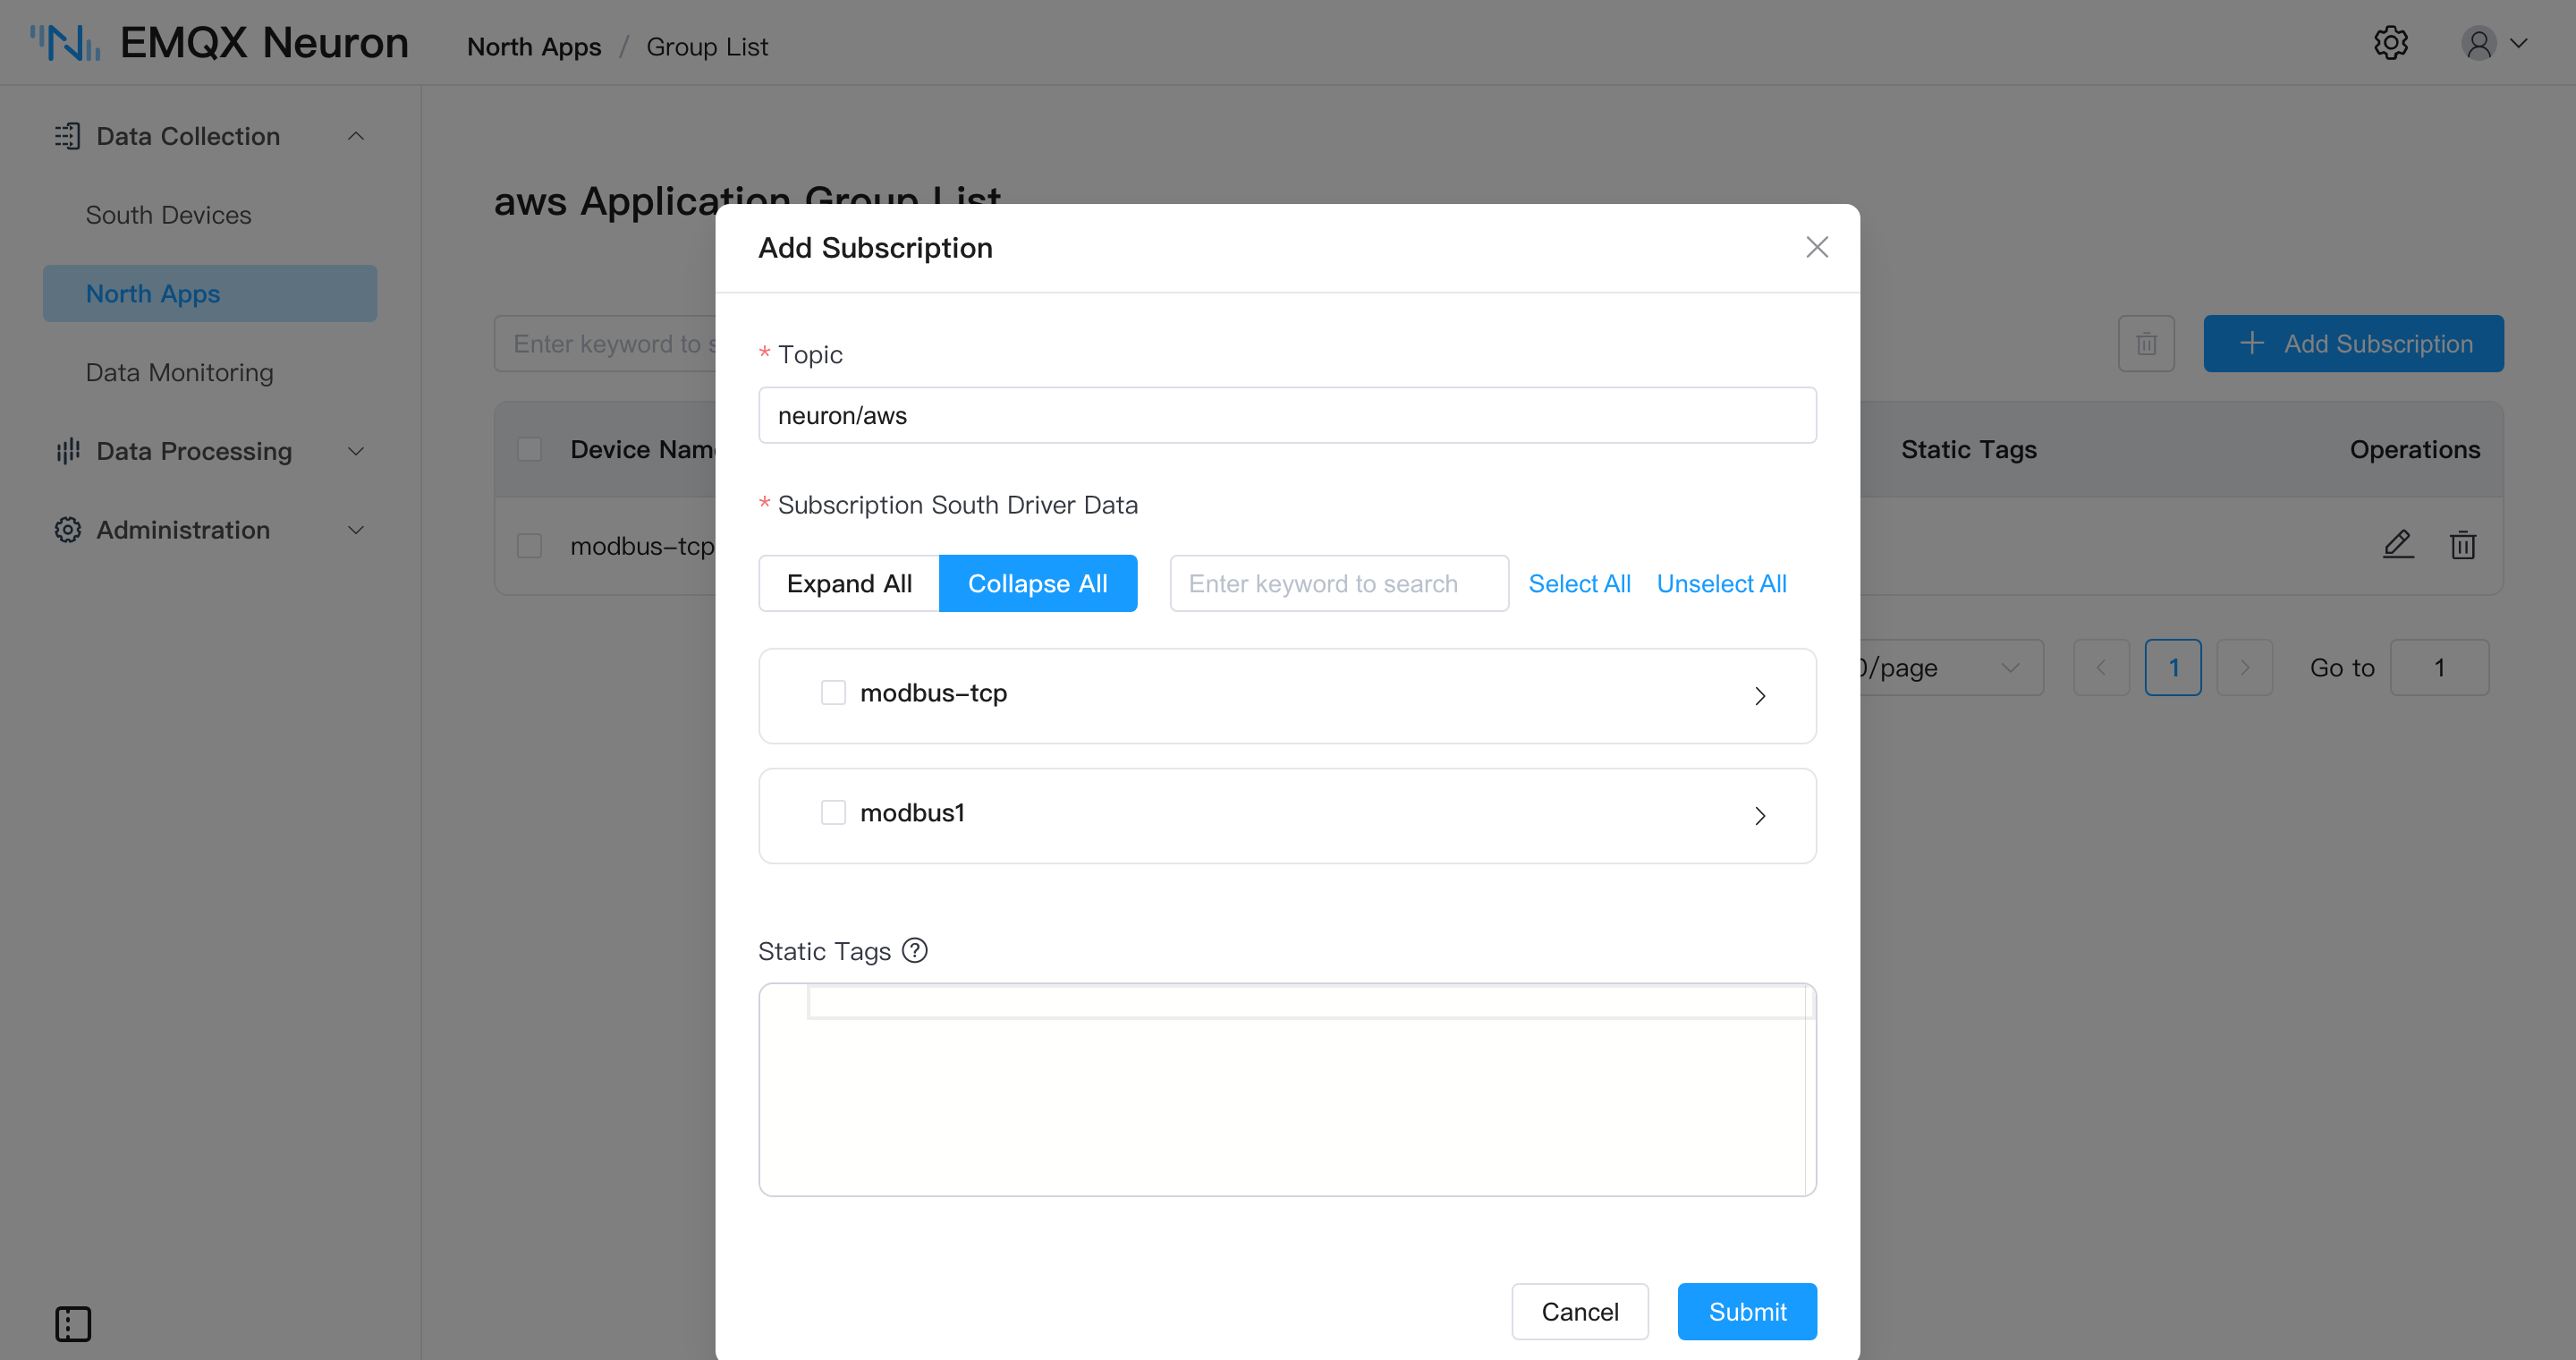The width and height of the screenshot is (2576, 1360).
Task: Go to previous page arrow
Action: pyautogui.click(x=2101, y=667)
